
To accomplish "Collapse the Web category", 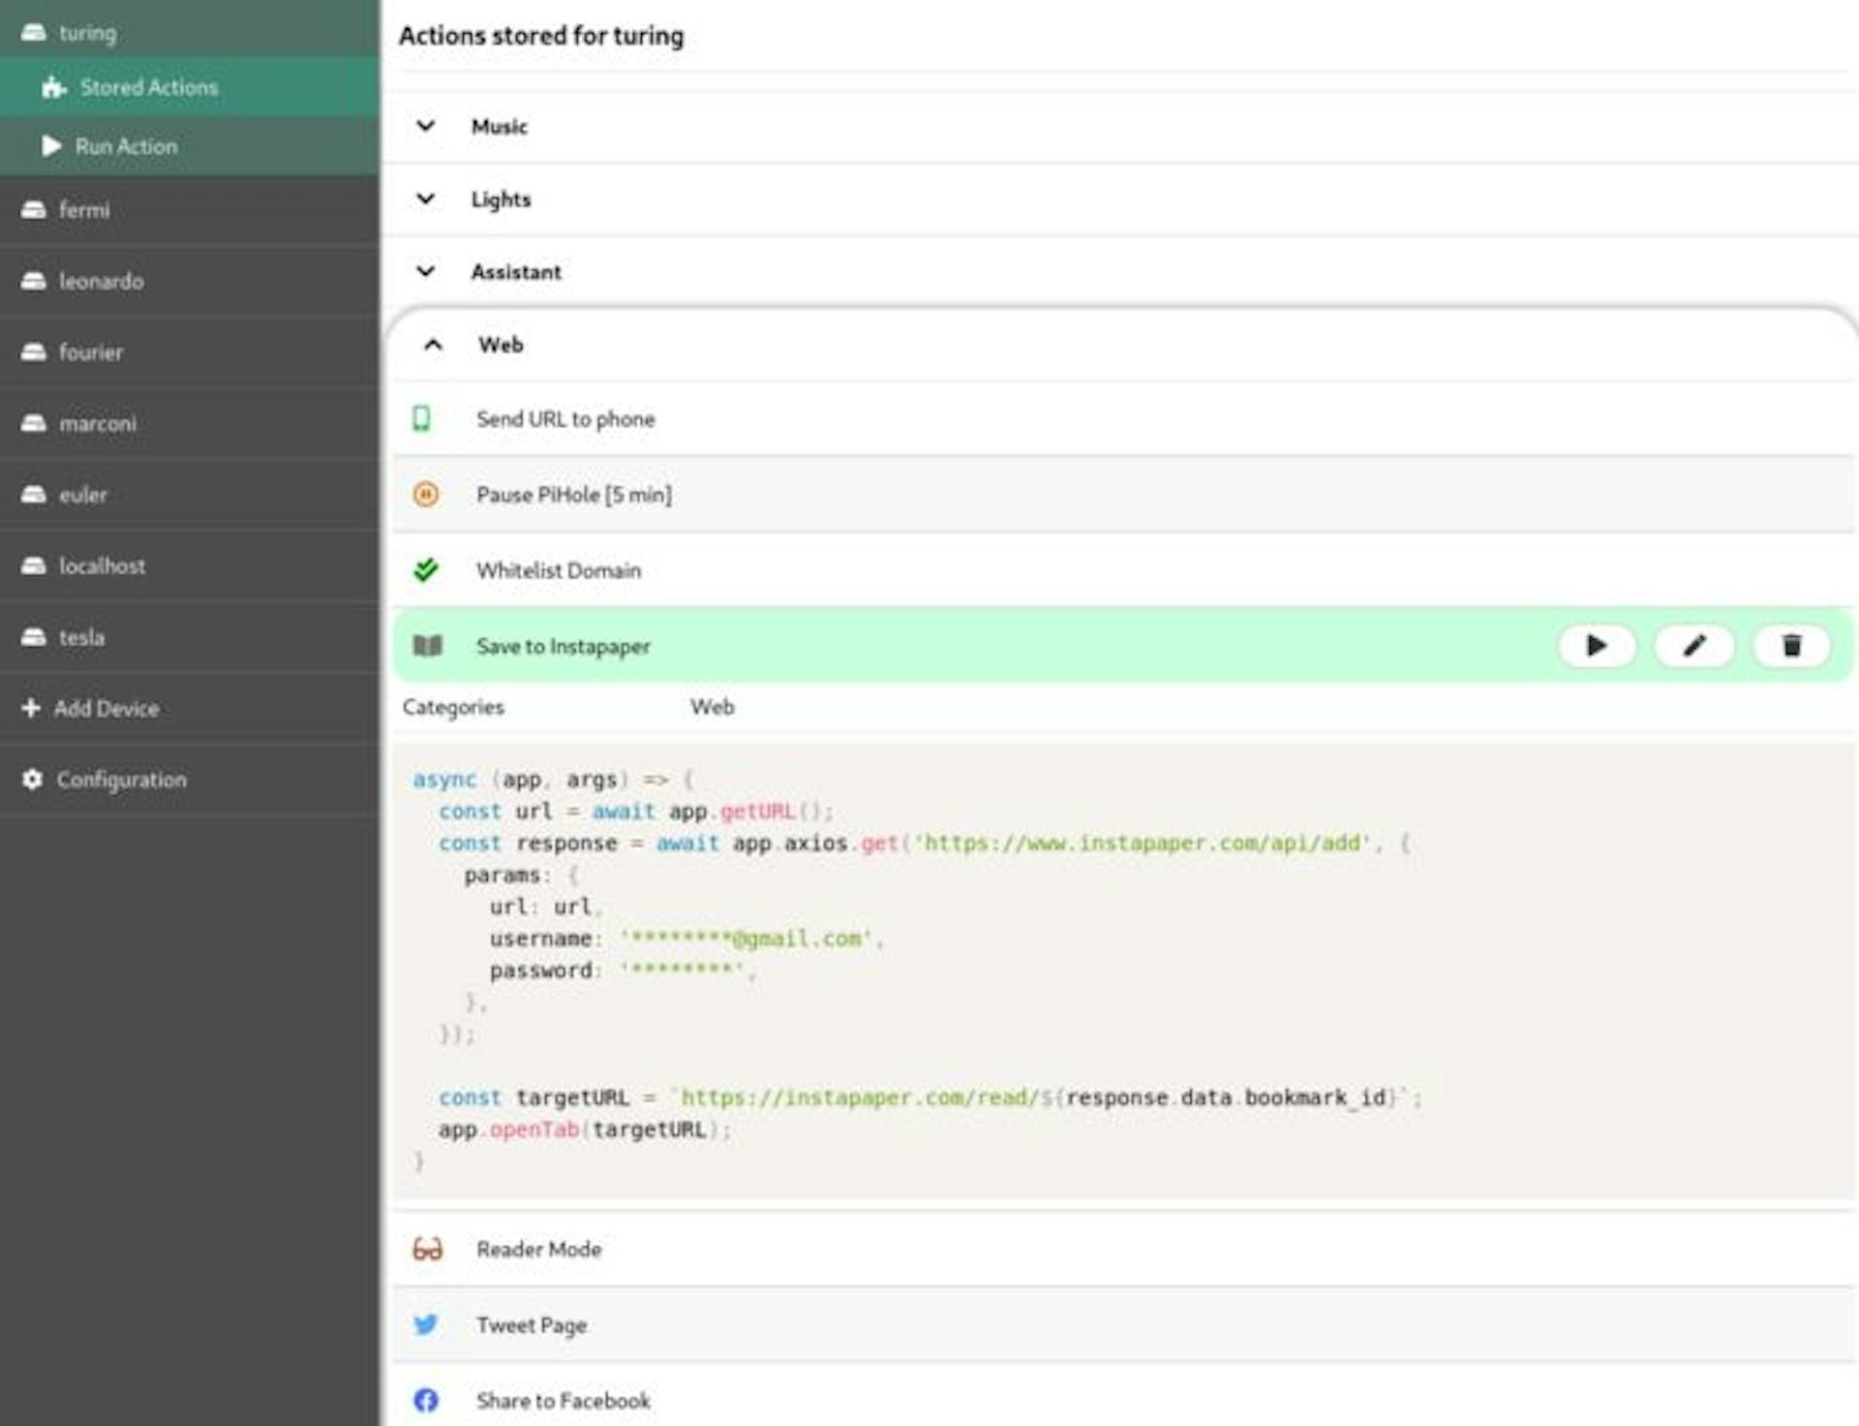I will [x=434, y=345].
